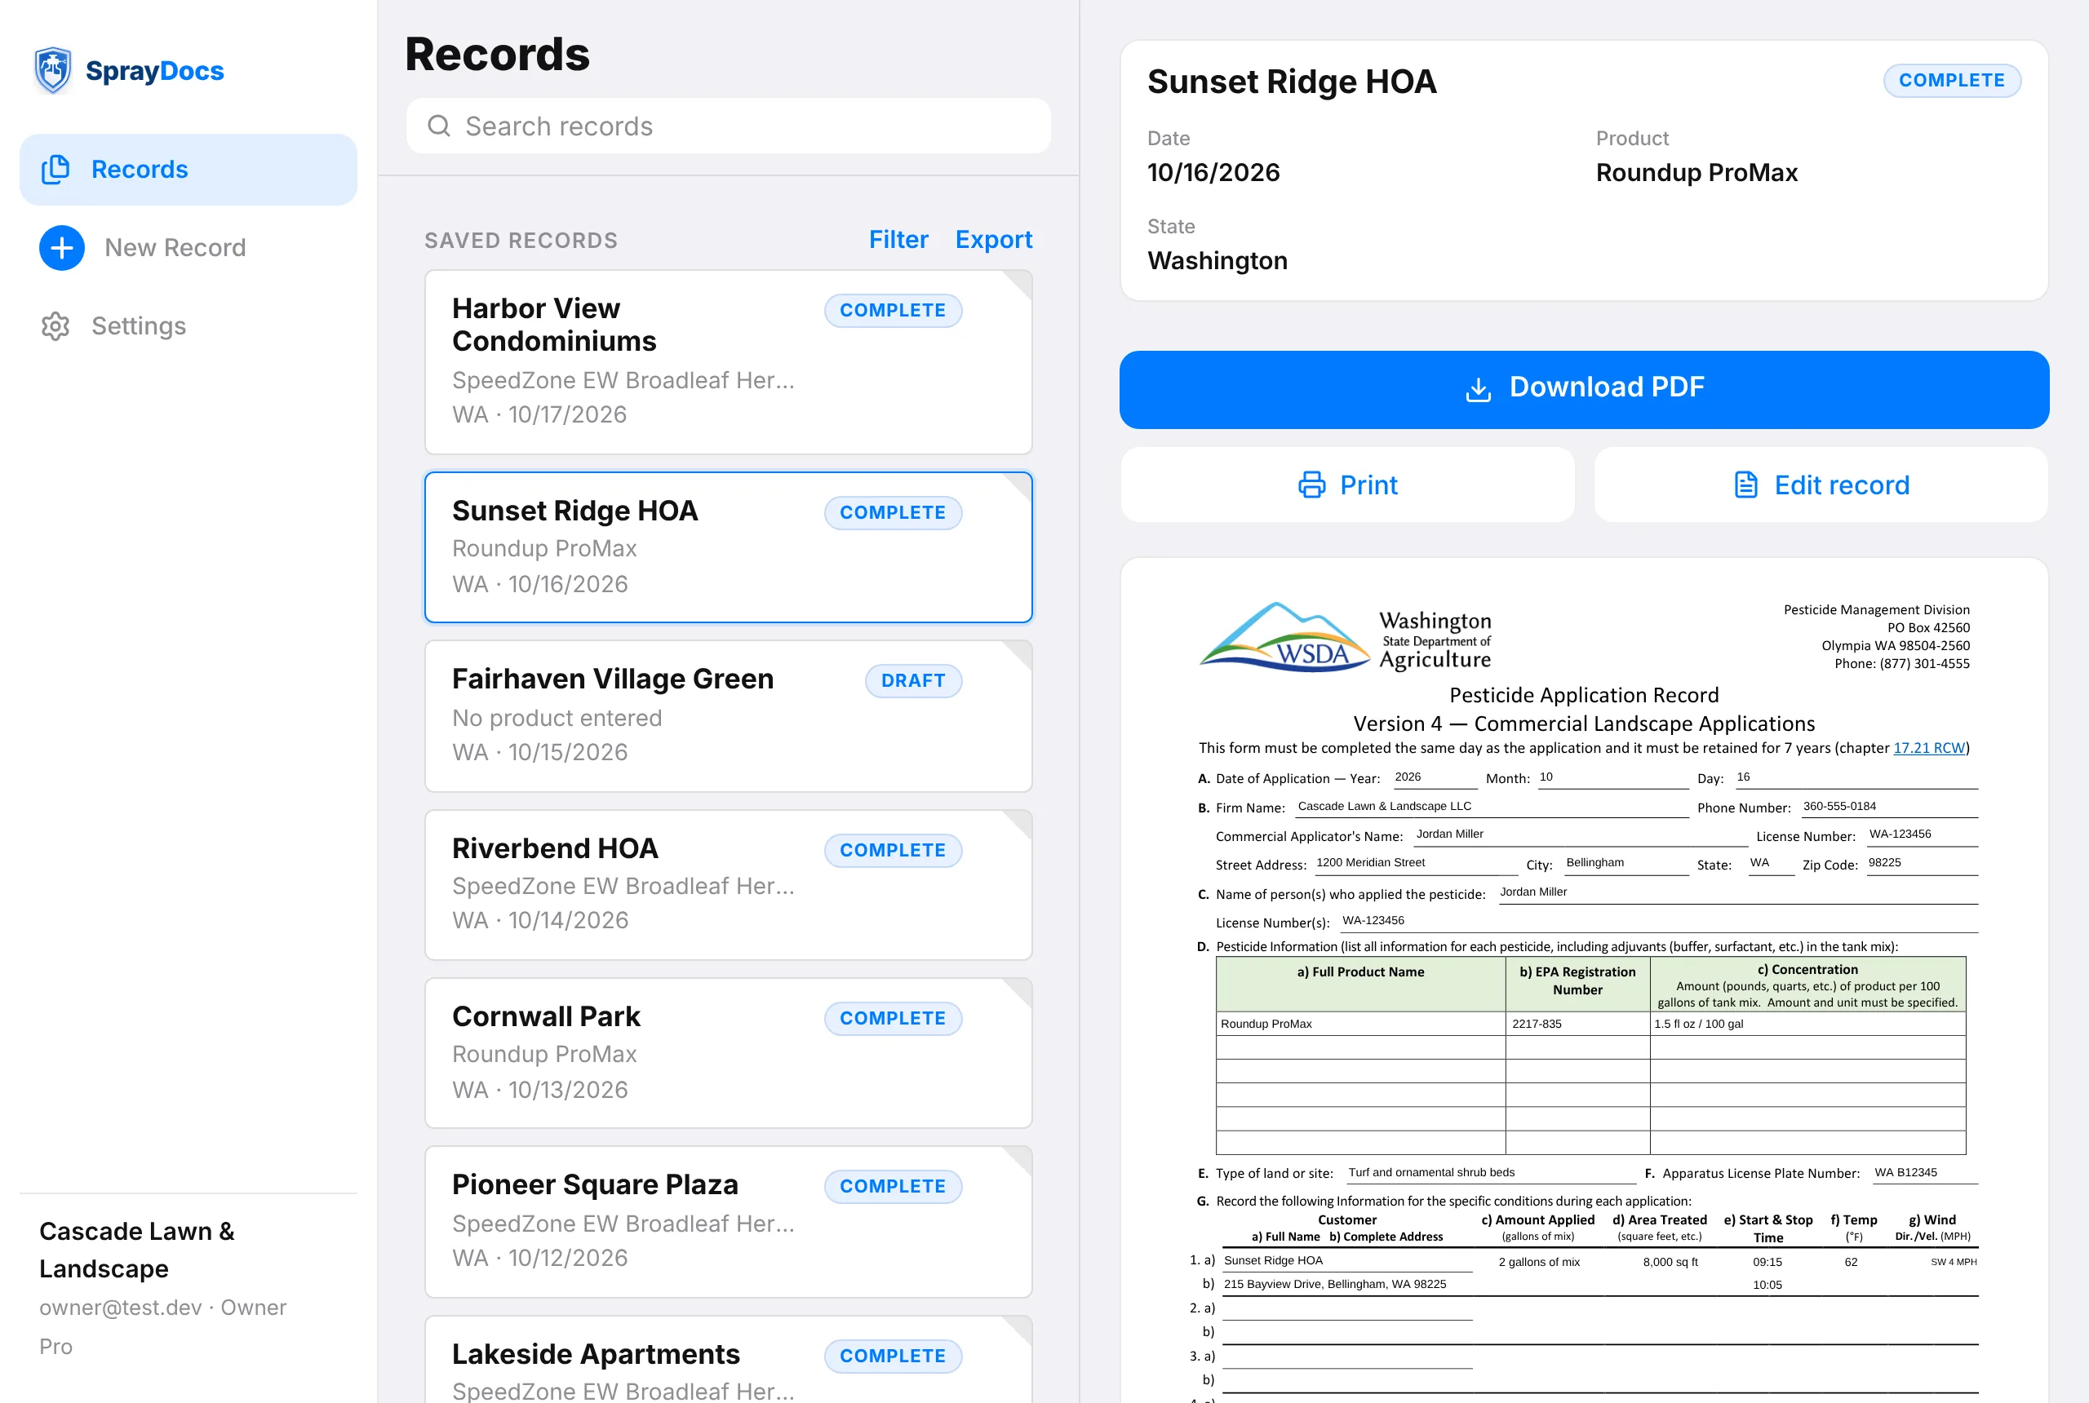Click the Settings gear icon
The height and width of the screenshot is (1403, 2089).
pyautogui.click(x=55, y=325)
